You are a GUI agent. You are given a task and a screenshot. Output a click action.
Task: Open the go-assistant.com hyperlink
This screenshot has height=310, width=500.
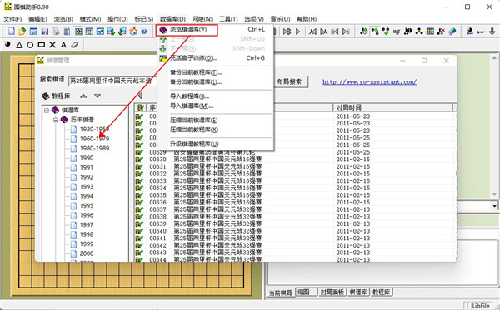(x=369, y=81)
